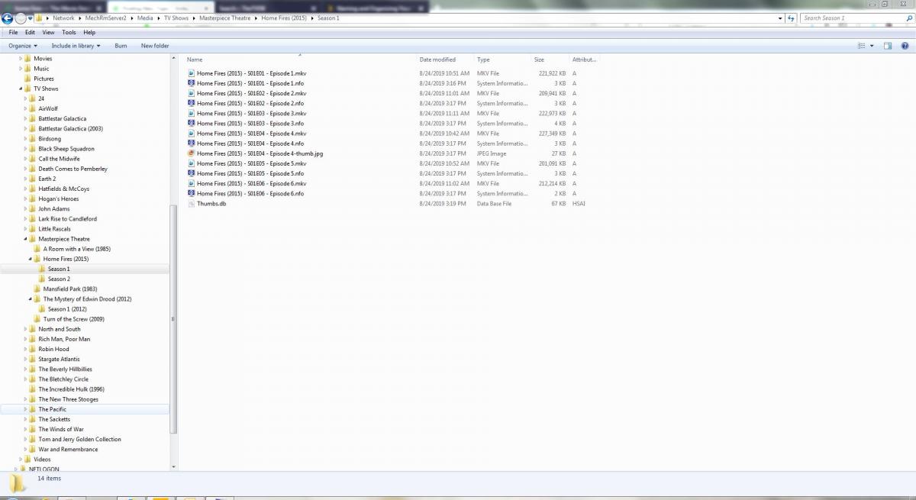Open the File menu
The height and width of the screenshot is (500, 916).
pyautogui.click(x=13, y=33)
